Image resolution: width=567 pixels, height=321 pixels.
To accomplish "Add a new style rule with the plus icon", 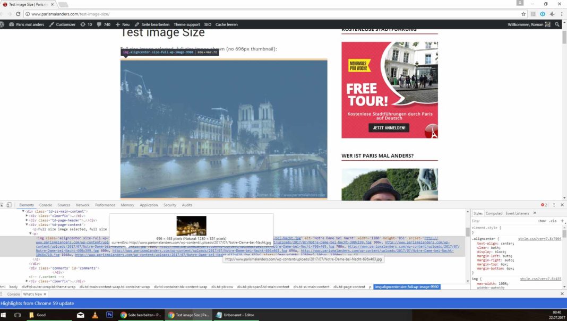I will (x=562, y=221).
